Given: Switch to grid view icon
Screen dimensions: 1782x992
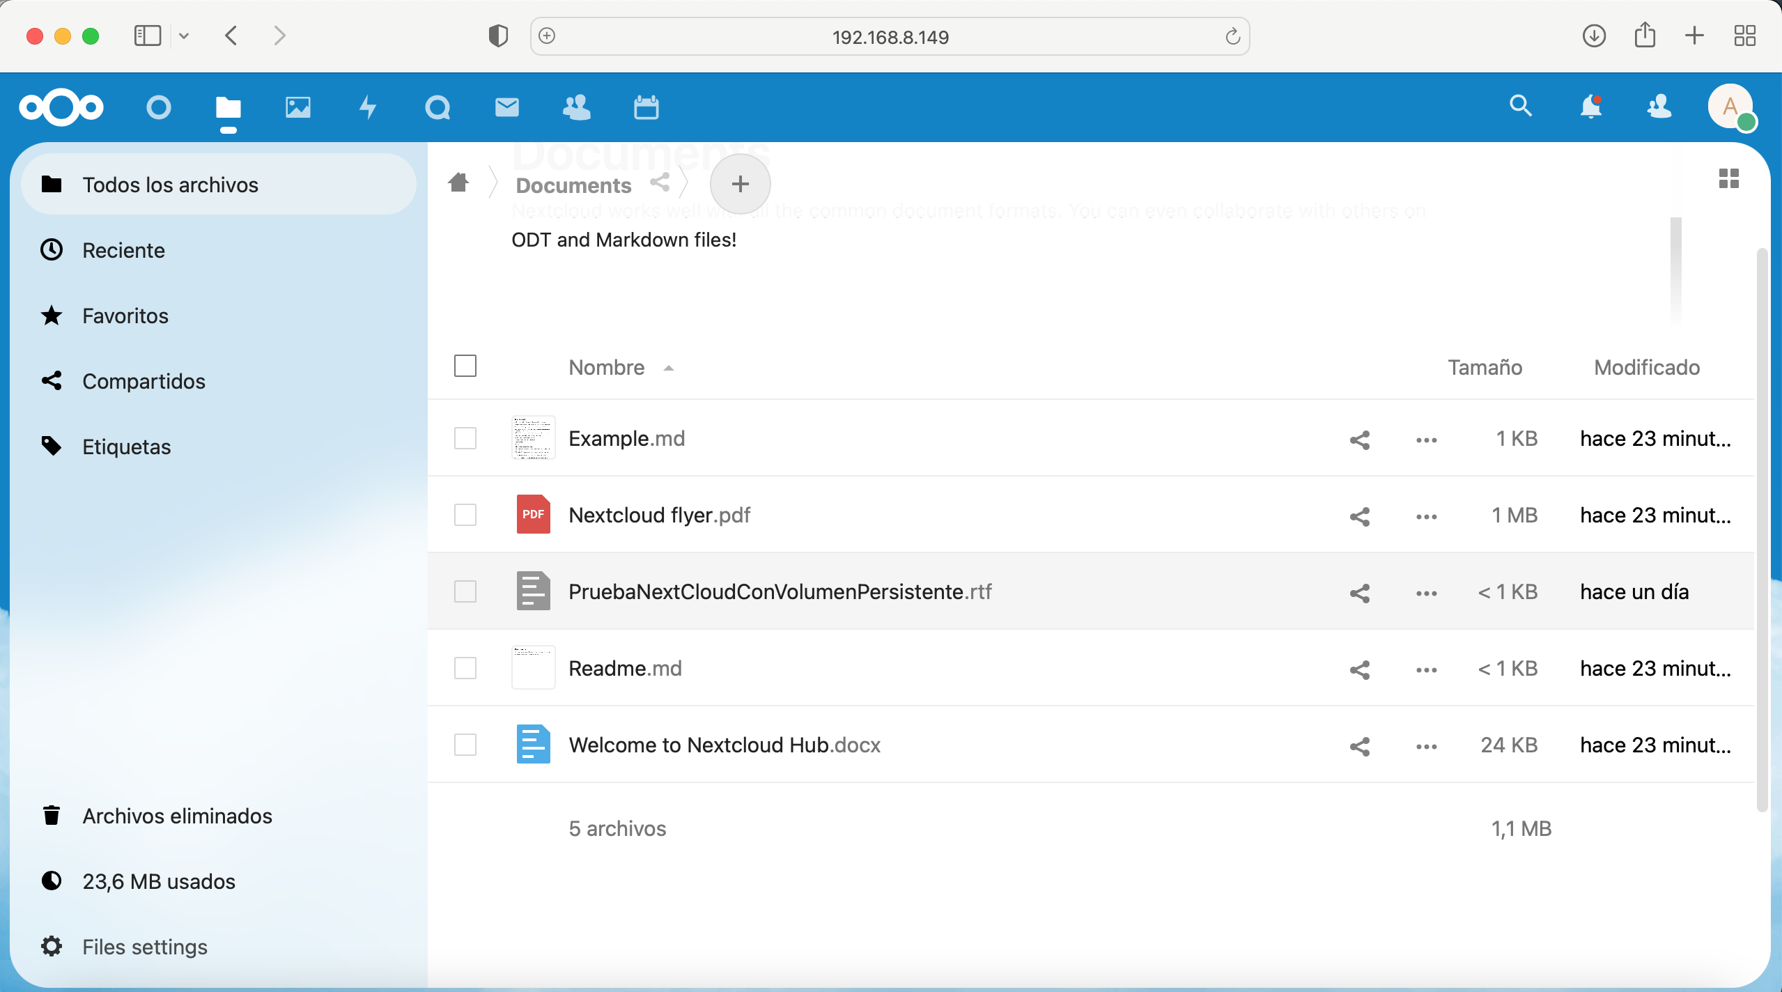Looking at the screenshot, I should [1729, 179].
